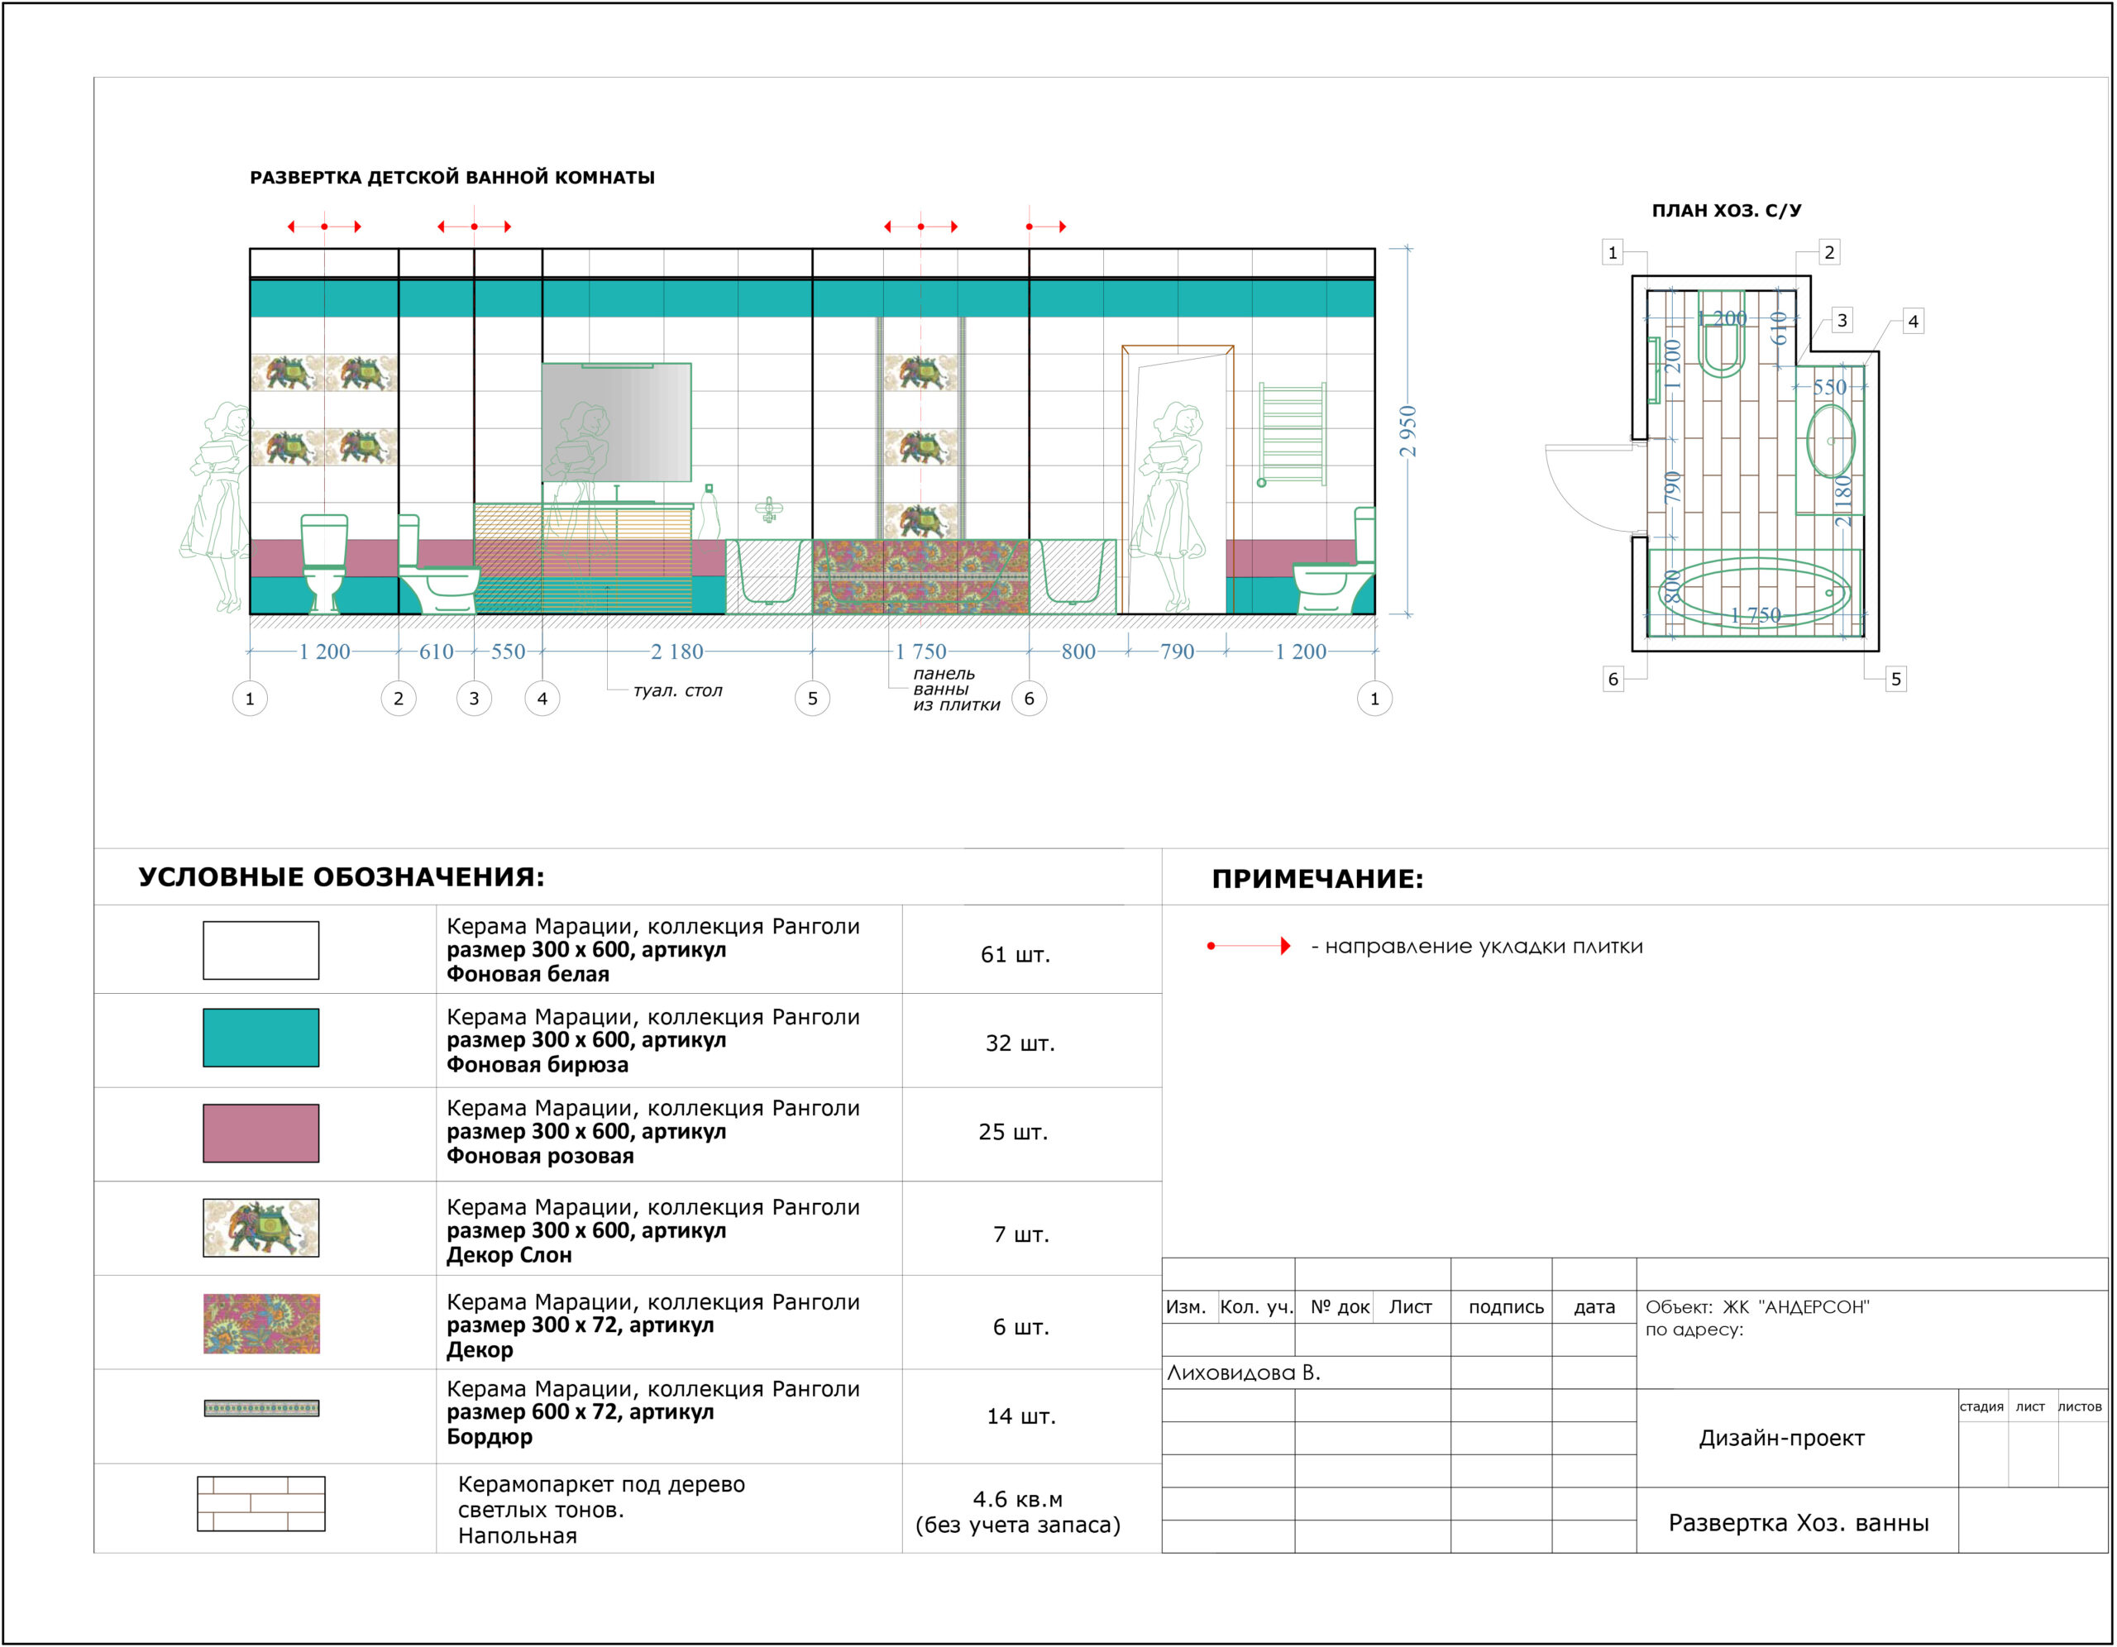Select the turquoise tile swatch in the legend

pyautogui.click(x=260, y=1038)
